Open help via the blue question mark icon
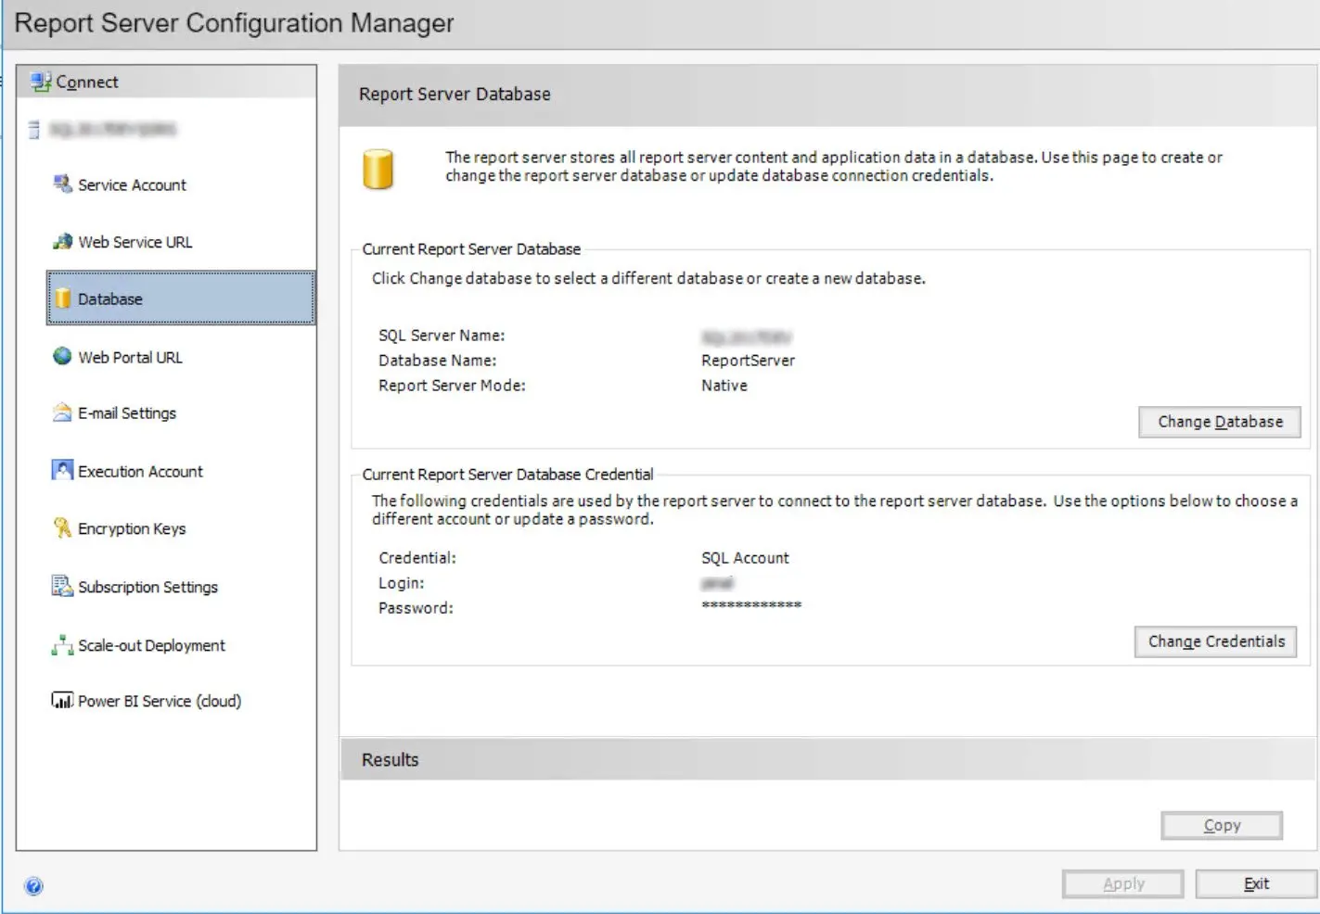 click(x=33, y=886)
